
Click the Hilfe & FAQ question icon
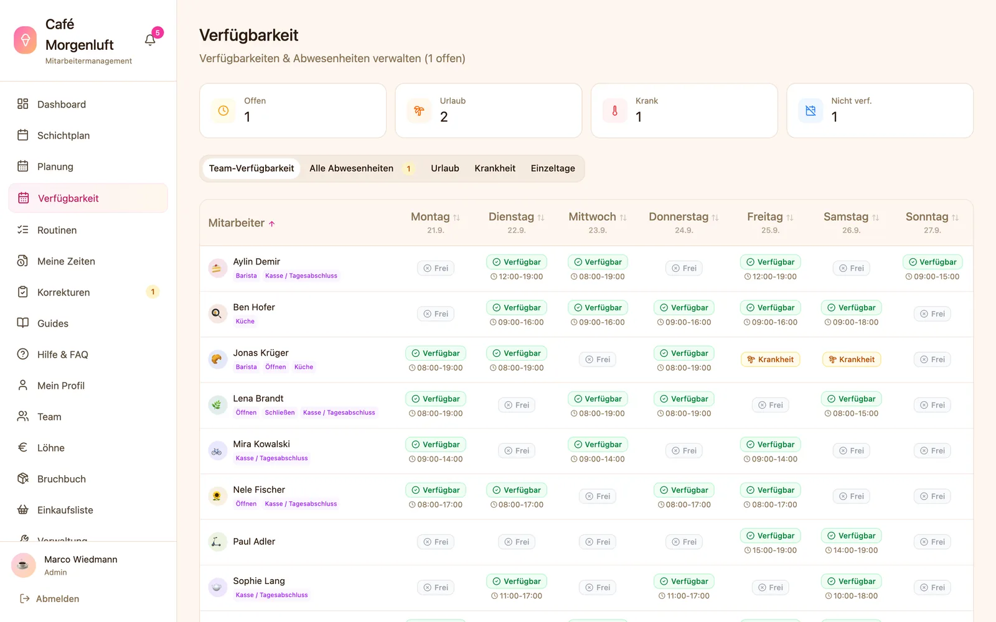[x=23, y=354]
